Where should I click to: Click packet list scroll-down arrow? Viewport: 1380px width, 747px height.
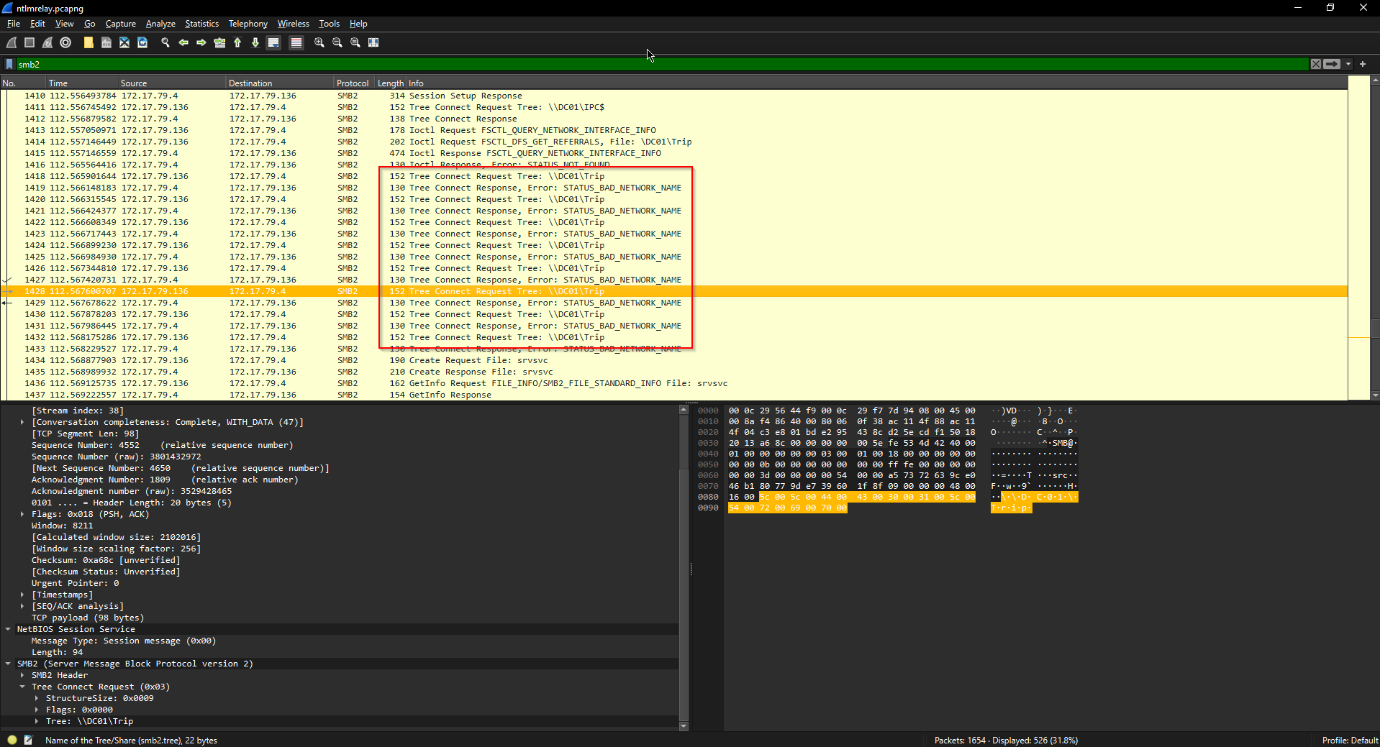coord(1375,395)
